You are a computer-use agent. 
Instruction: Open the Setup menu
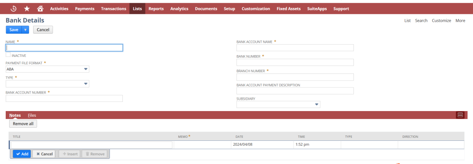(229, 9)
